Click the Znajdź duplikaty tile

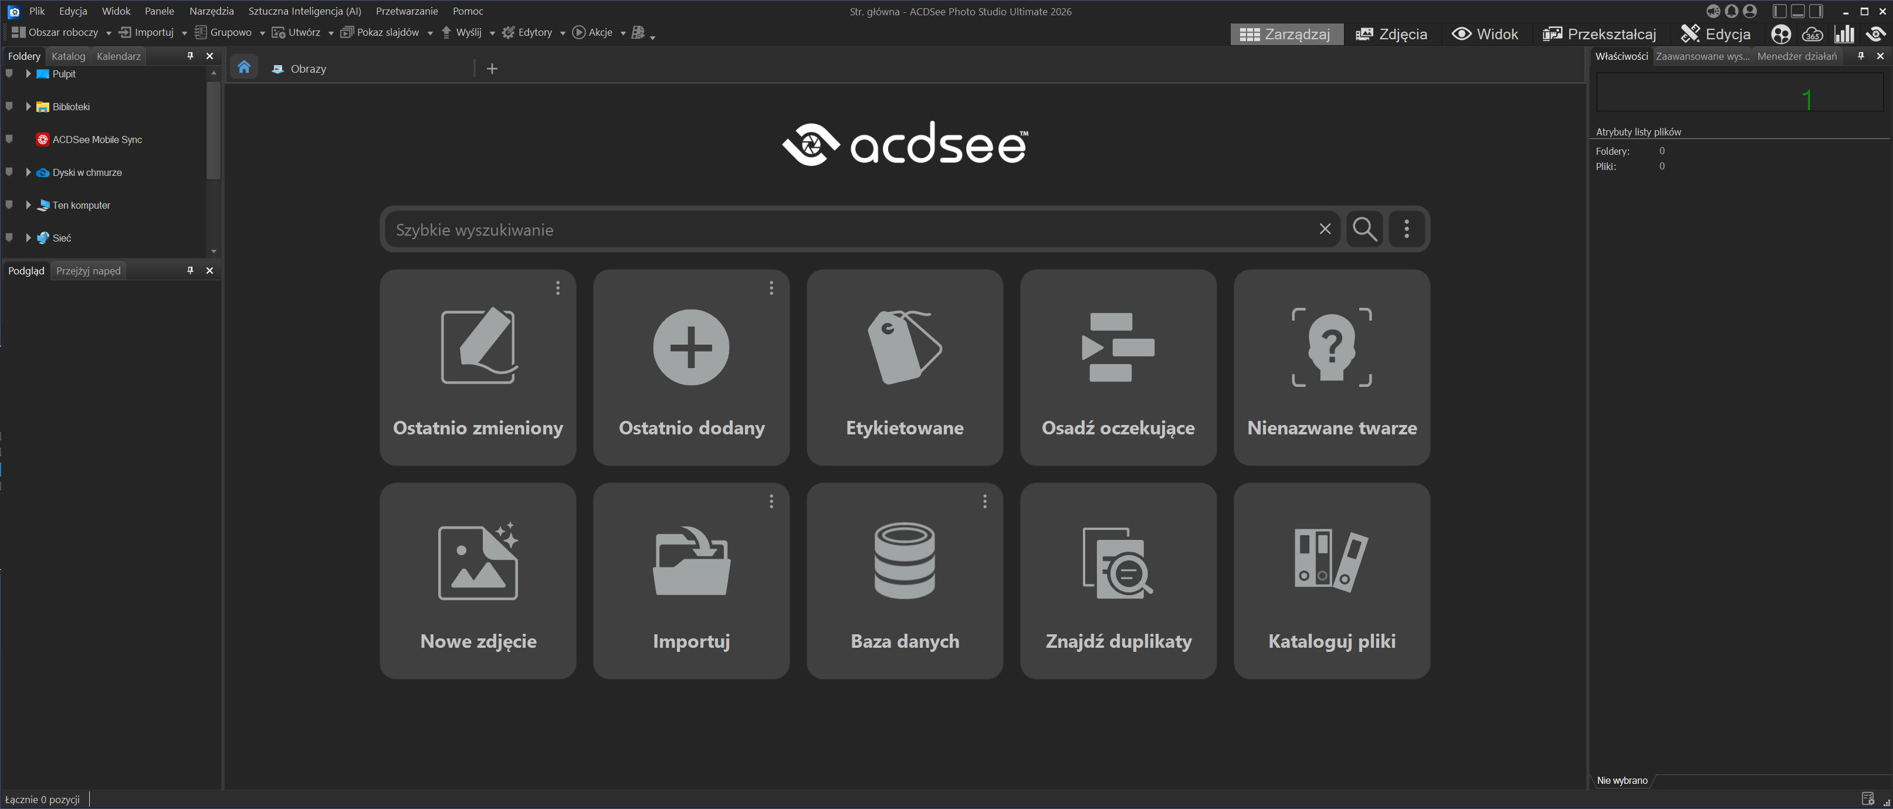tap(1117, 581)
